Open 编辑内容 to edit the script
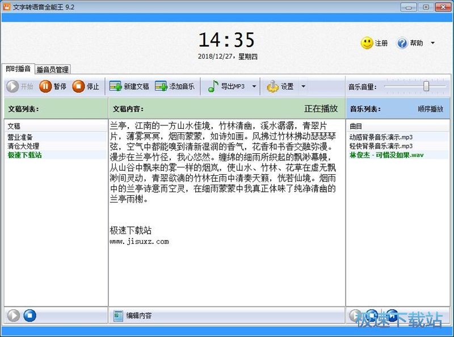This screenshot has width=454, height=337. (x=133, y=315)
